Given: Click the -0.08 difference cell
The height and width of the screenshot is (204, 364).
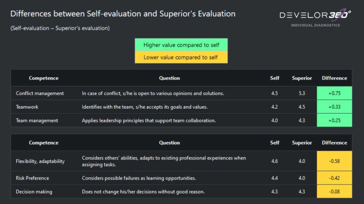Looking at the screenshot, I should pos(334,192).
